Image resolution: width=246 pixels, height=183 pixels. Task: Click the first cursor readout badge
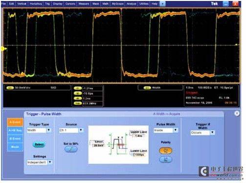[78, 88]
